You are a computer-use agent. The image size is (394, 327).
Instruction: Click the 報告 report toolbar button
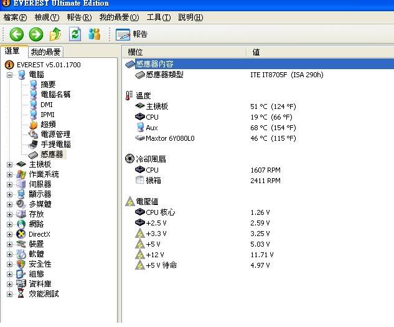(x=132, y=34)
